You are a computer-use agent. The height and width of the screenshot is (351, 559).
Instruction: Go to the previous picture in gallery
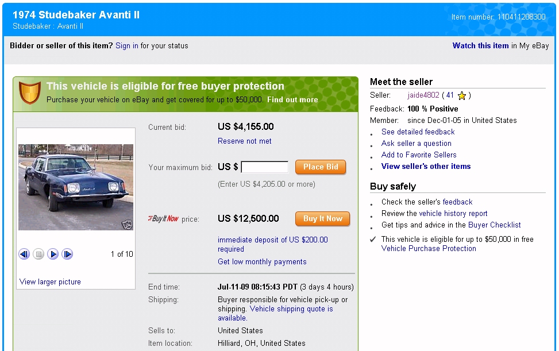(x=24, y=254)
